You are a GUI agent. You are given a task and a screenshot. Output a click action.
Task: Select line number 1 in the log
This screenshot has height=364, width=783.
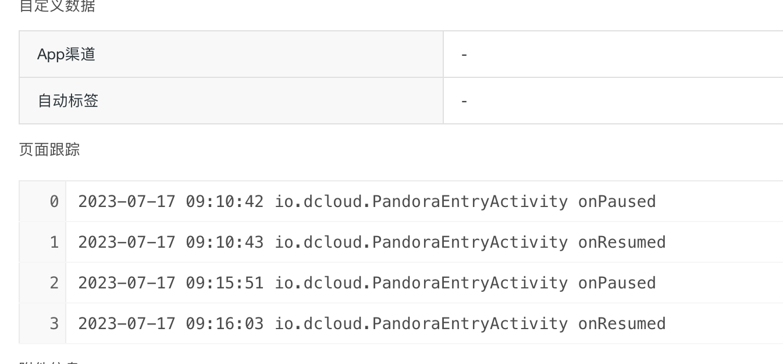click(54, 242)
